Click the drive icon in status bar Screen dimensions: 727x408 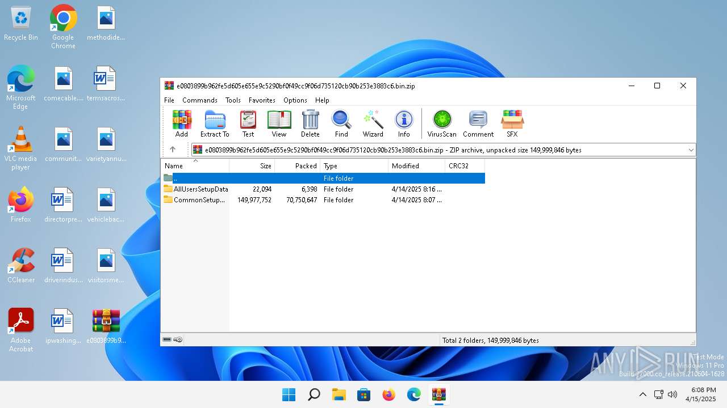point(167,340)
